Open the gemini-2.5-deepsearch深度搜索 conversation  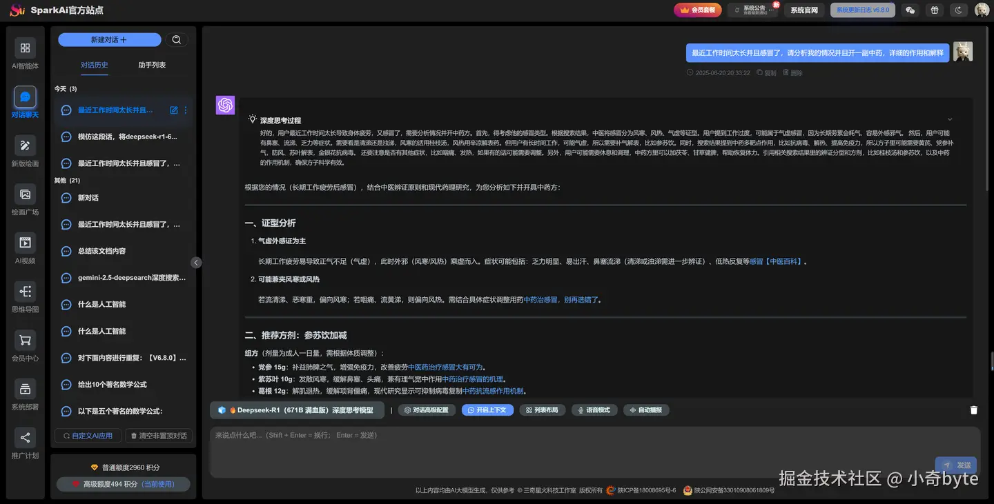click(124, 278)
